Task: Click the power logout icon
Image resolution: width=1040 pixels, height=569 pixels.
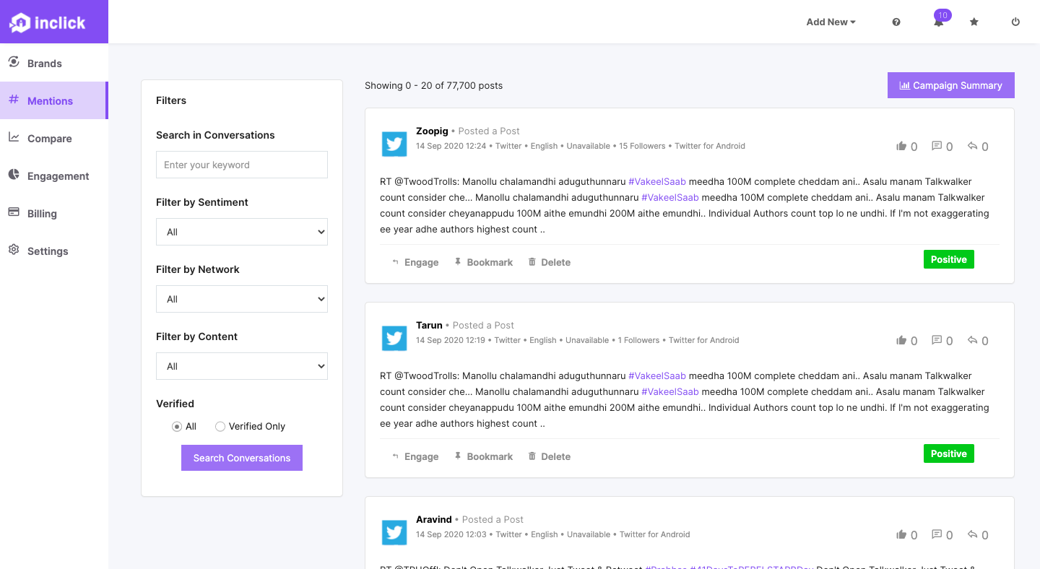Action: click(1015, 22)
